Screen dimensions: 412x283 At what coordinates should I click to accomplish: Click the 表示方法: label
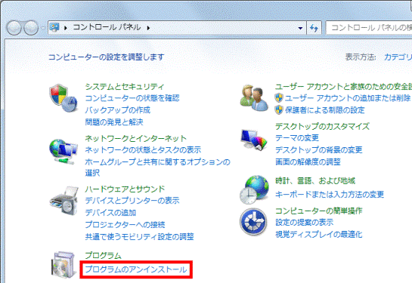(x=361, y=57)
